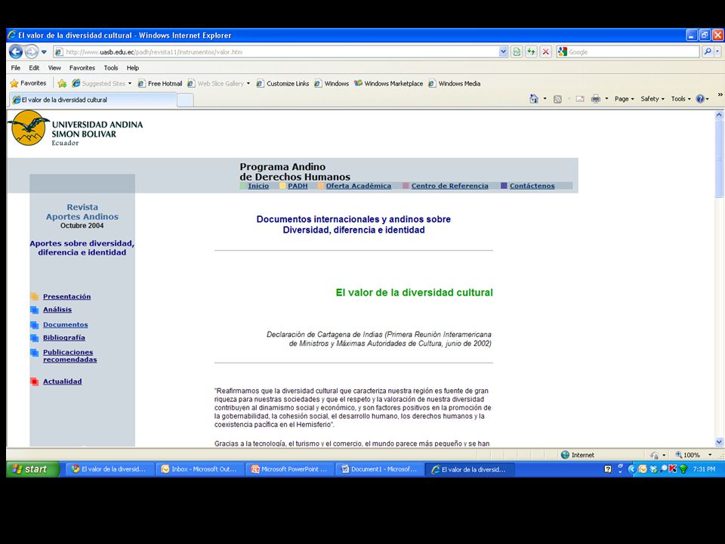Open Free Hotmail favorites link
The height and width of the screenshot is (544, 725).
[160, 83]
